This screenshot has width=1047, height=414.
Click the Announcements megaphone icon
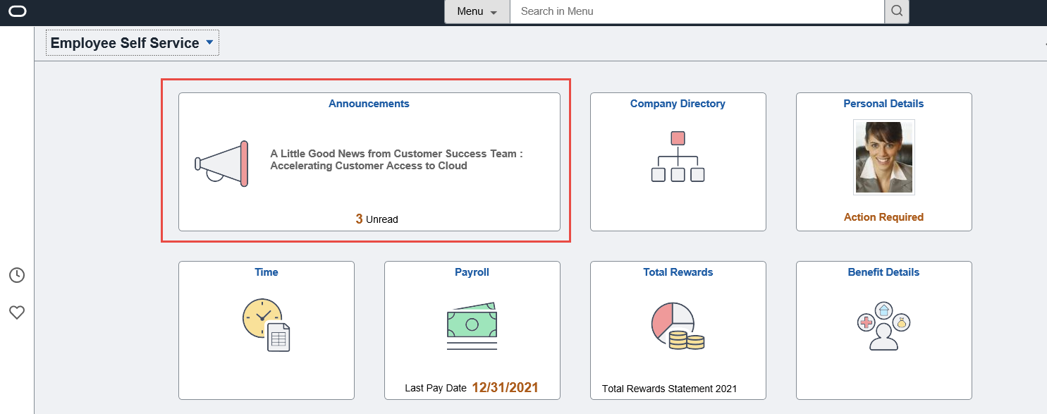pos(222,164)
